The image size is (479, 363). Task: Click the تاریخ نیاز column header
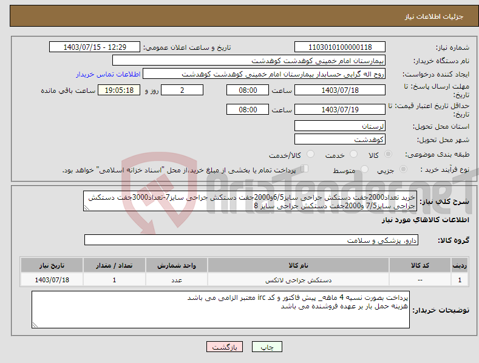point(52,265)
